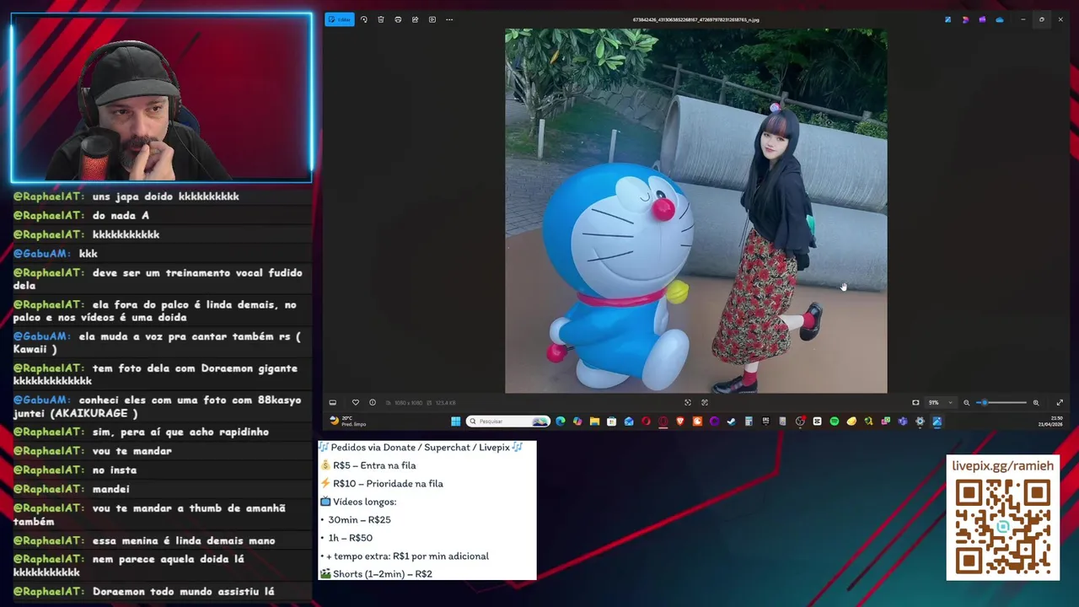Enter full screen using the expand icon
The image size is (1079, 607).
[1060, 403]
